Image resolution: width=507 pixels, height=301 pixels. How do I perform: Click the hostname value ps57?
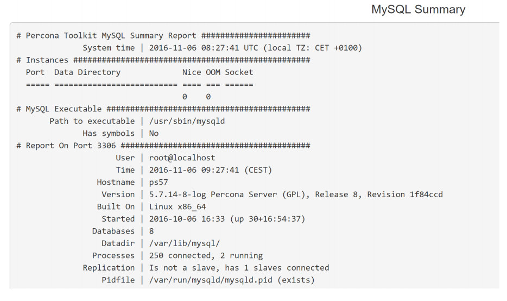coord(159,182)
